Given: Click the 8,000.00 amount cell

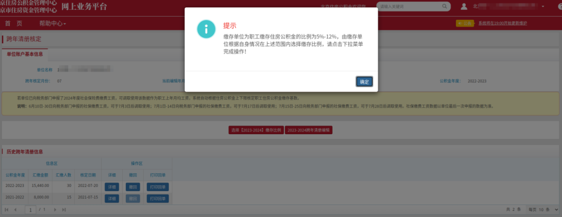Looking at the screenshot, I should click(42, 198).
